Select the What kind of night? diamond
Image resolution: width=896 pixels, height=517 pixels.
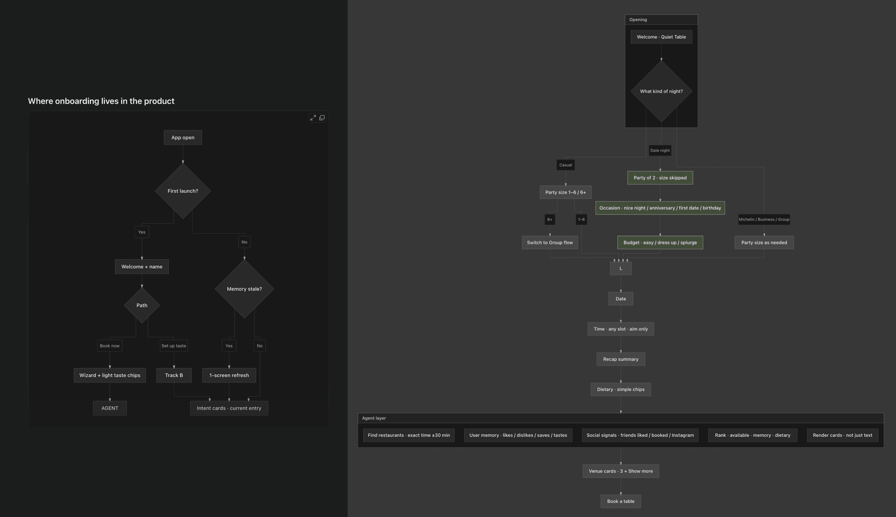[x=661, y=92]
